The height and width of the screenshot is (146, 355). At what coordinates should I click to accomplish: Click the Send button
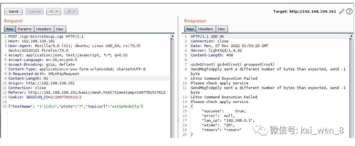click(x=13, y=12)
